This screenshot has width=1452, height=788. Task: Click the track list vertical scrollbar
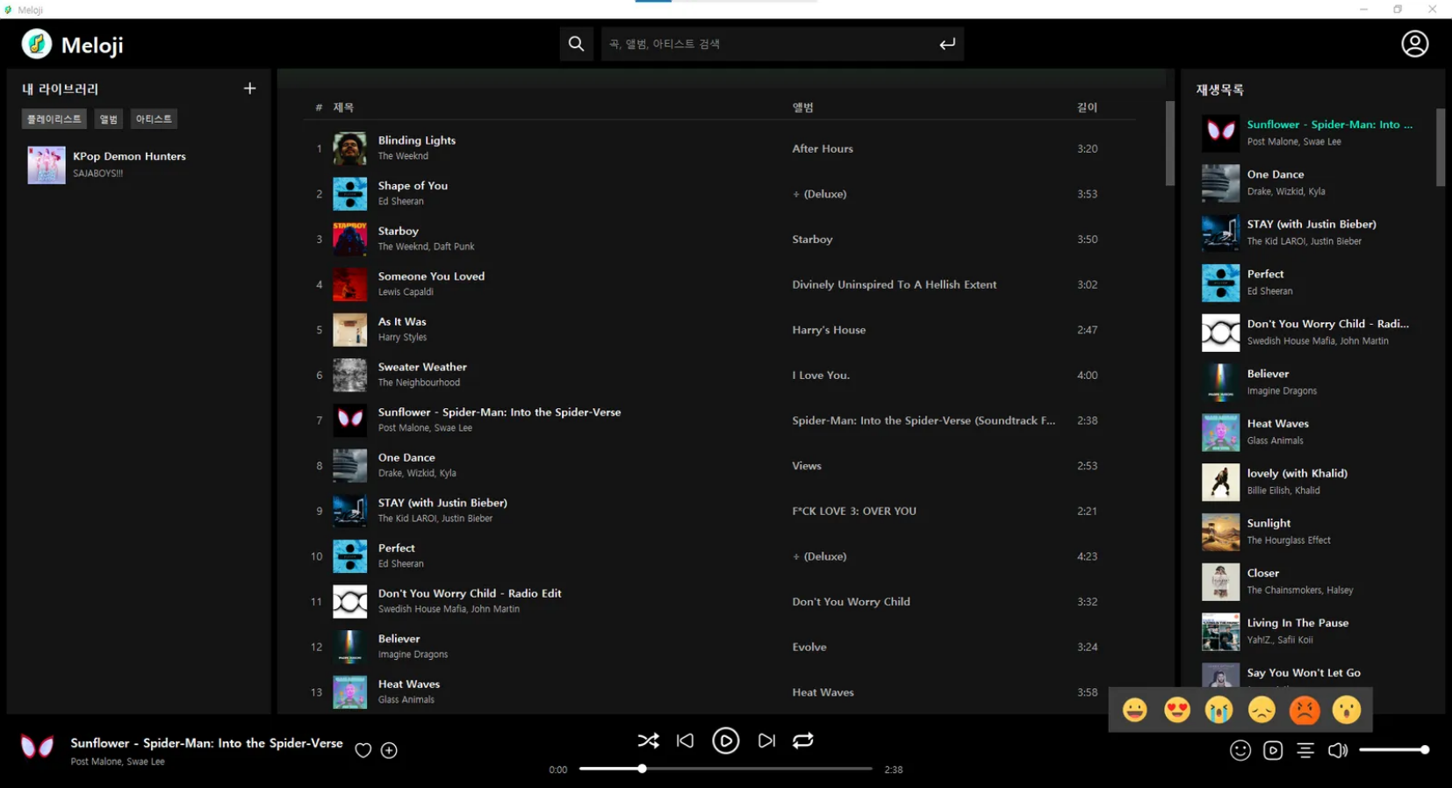point(1169,143)
